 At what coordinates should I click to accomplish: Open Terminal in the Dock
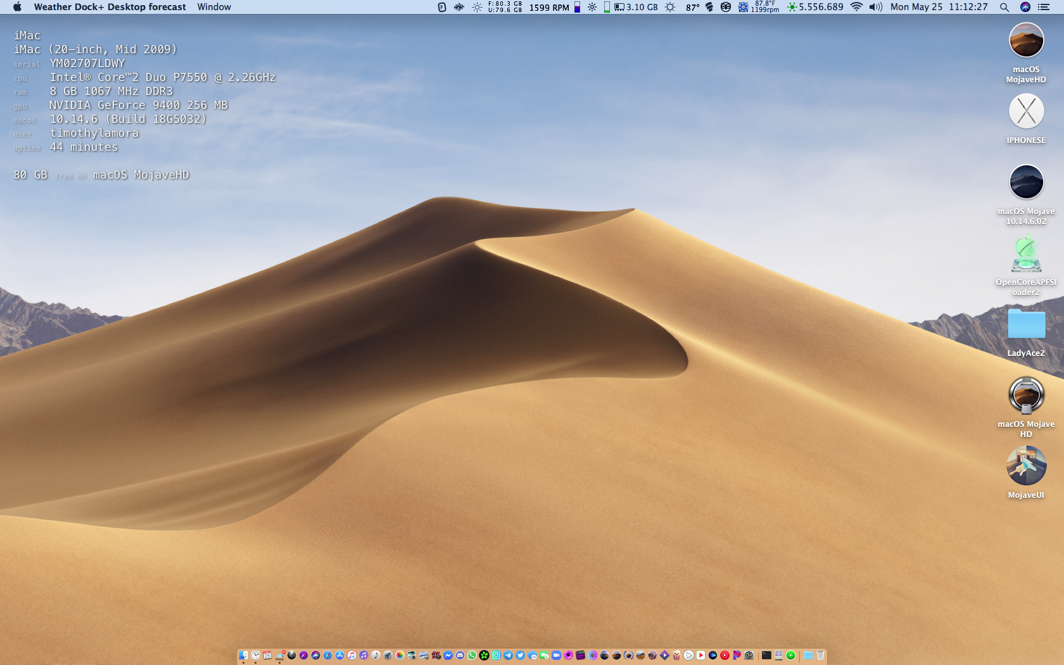point(767,655)
